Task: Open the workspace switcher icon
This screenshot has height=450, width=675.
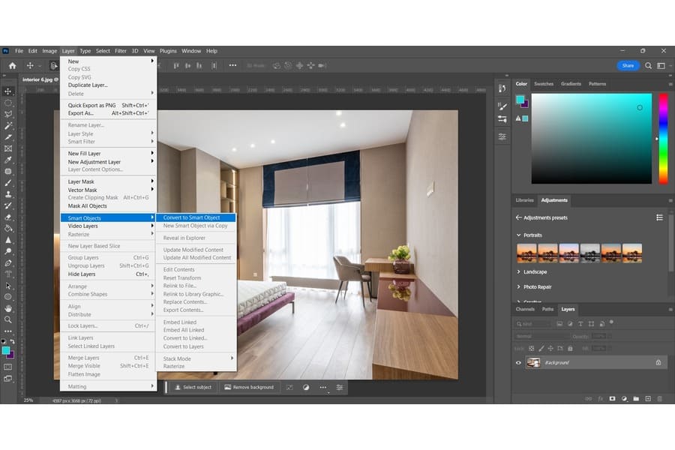Action: click(661, 65)
